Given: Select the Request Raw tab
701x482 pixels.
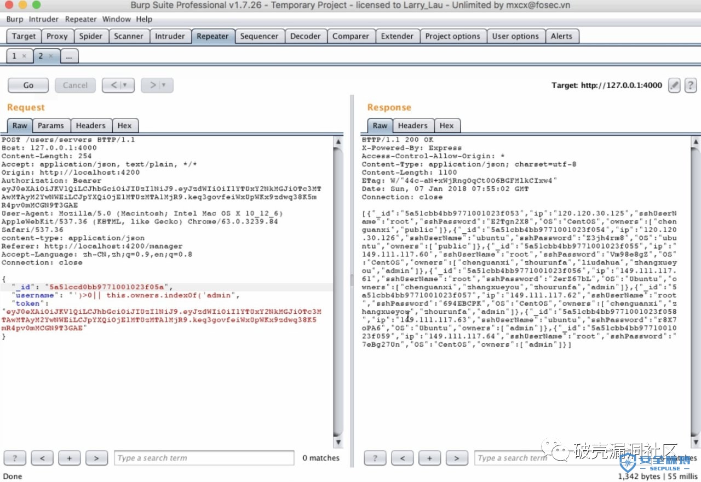Looking at the screenshot, I should point(20,125).
